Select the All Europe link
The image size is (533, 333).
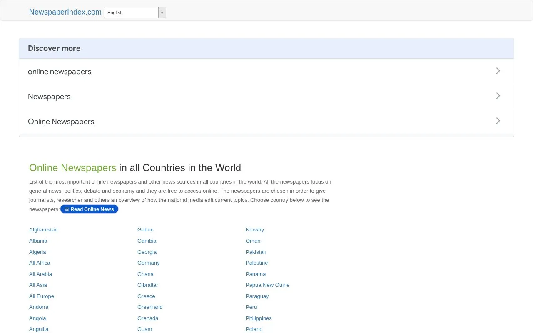tap(42, 296)
